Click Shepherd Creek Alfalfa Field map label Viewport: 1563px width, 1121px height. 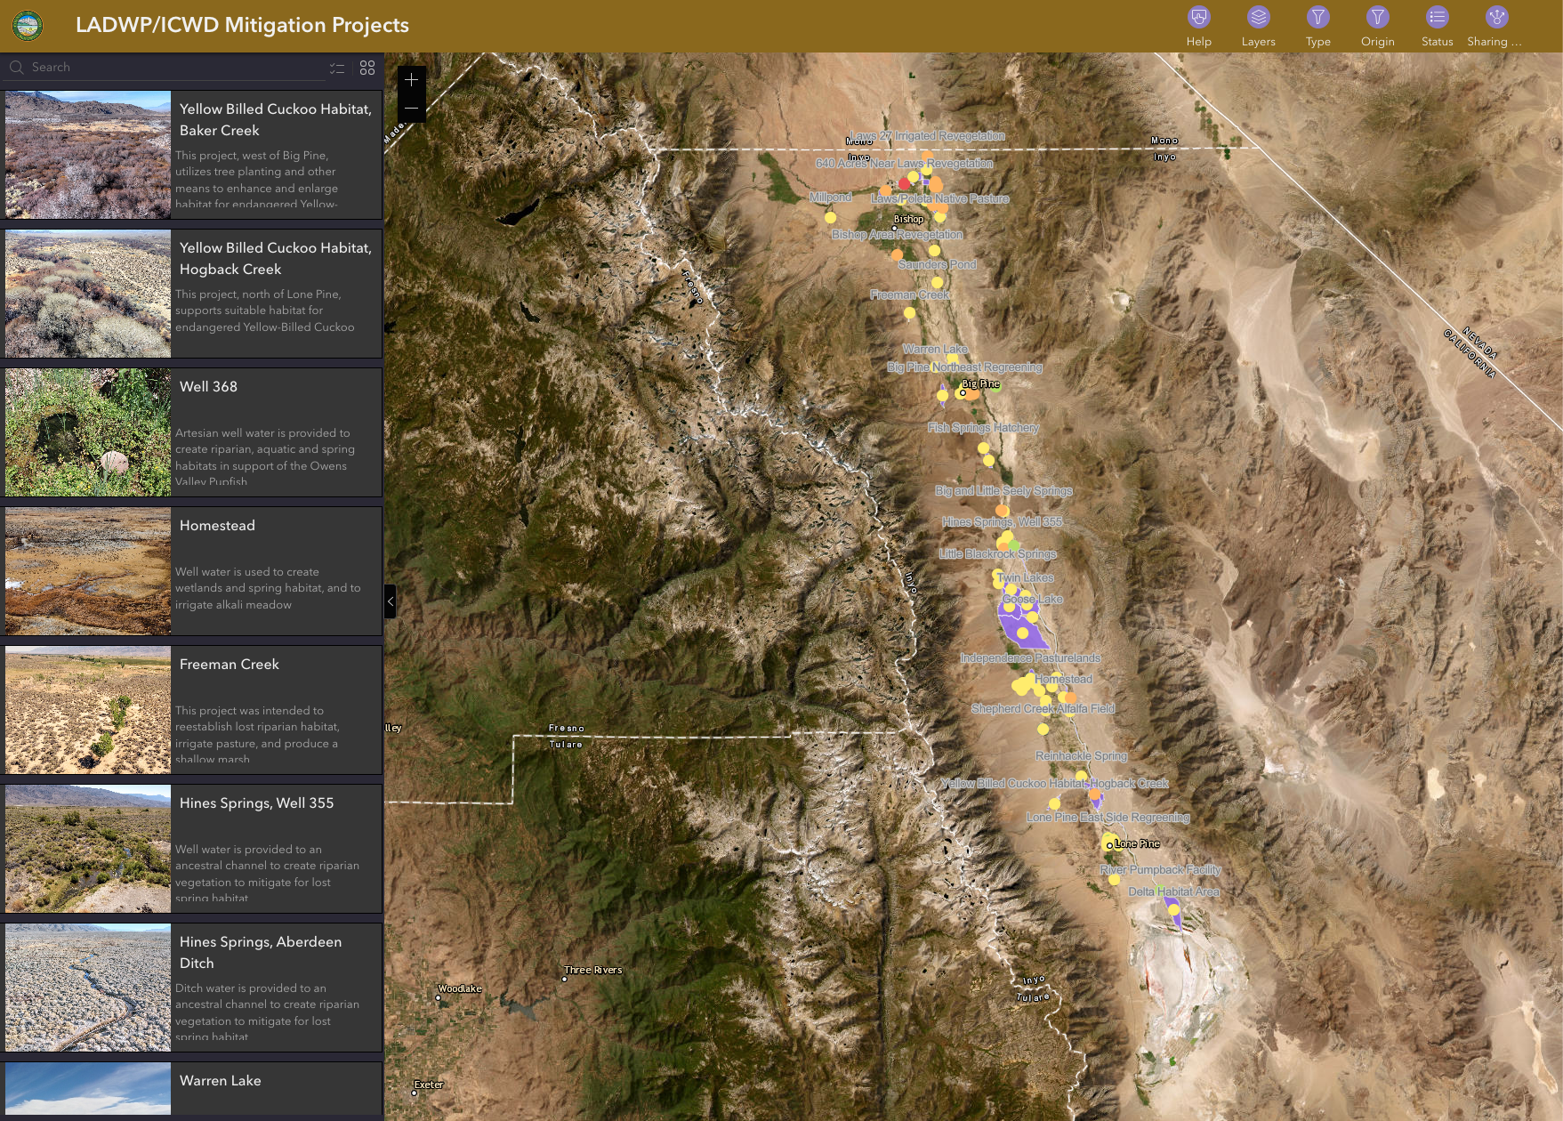click(x=1043, y=709)
